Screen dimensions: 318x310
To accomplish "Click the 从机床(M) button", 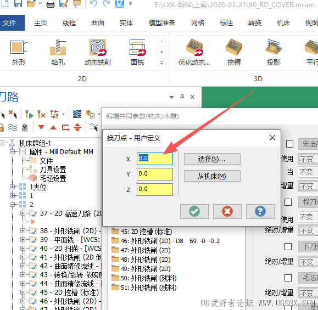I will tap(212, 176).
